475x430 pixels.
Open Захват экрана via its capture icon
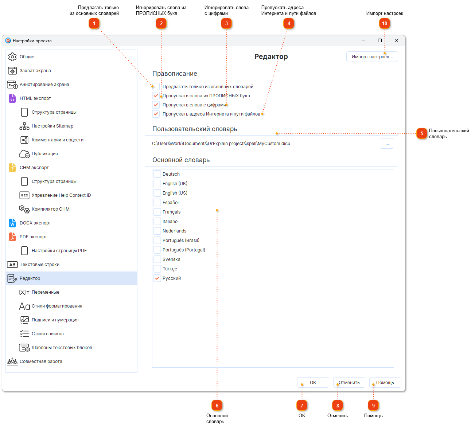(x=12, y=71)
